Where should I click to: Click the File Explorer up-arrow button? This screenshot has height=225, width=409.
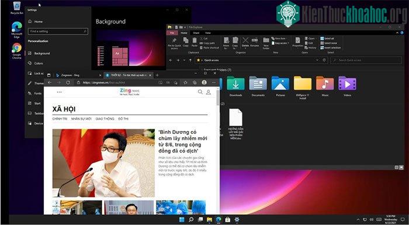(x=190, y=60)
